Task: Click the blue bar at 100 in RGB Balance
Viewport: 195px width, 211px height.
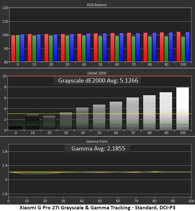Action: 188,47
